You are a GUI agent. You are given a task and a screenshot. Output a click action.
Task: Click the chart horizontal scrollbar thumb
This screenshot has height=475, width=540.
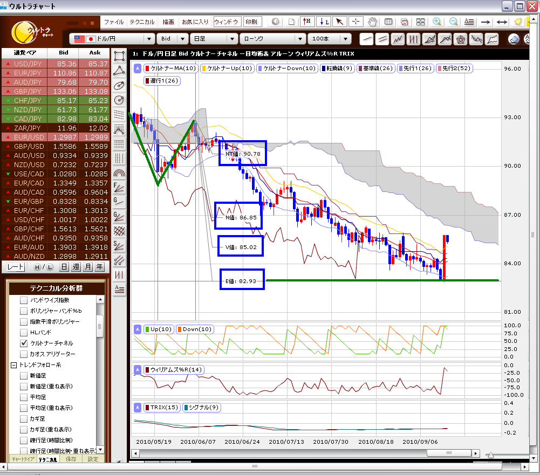(449, 453)
